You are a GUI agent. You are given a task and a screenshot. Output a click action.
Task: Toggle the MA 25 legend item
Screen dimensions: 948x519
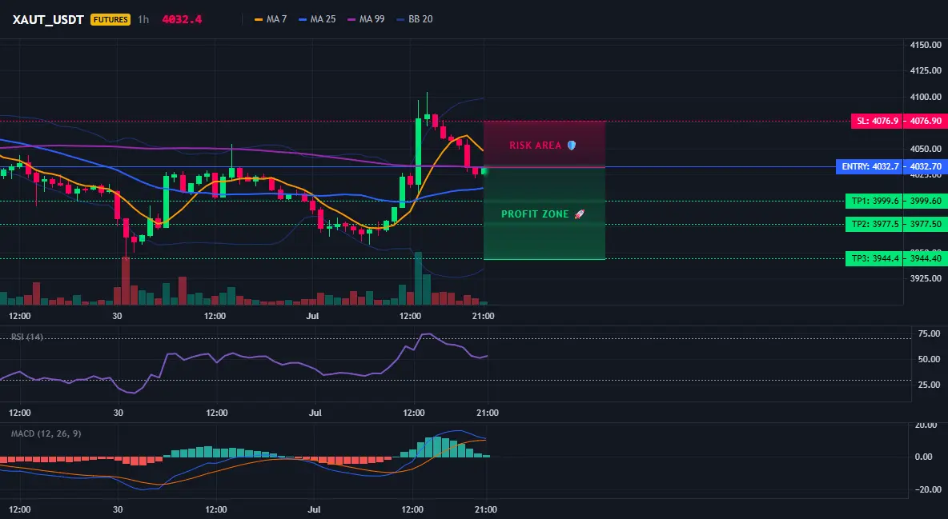317,19
